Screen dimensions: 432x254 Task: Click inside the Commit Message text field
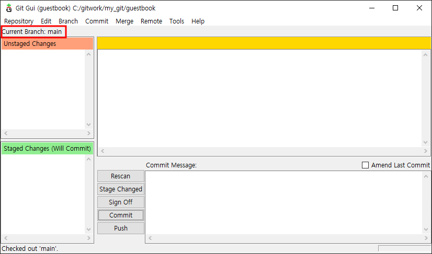pyautogui.click(x=284, y=202)
